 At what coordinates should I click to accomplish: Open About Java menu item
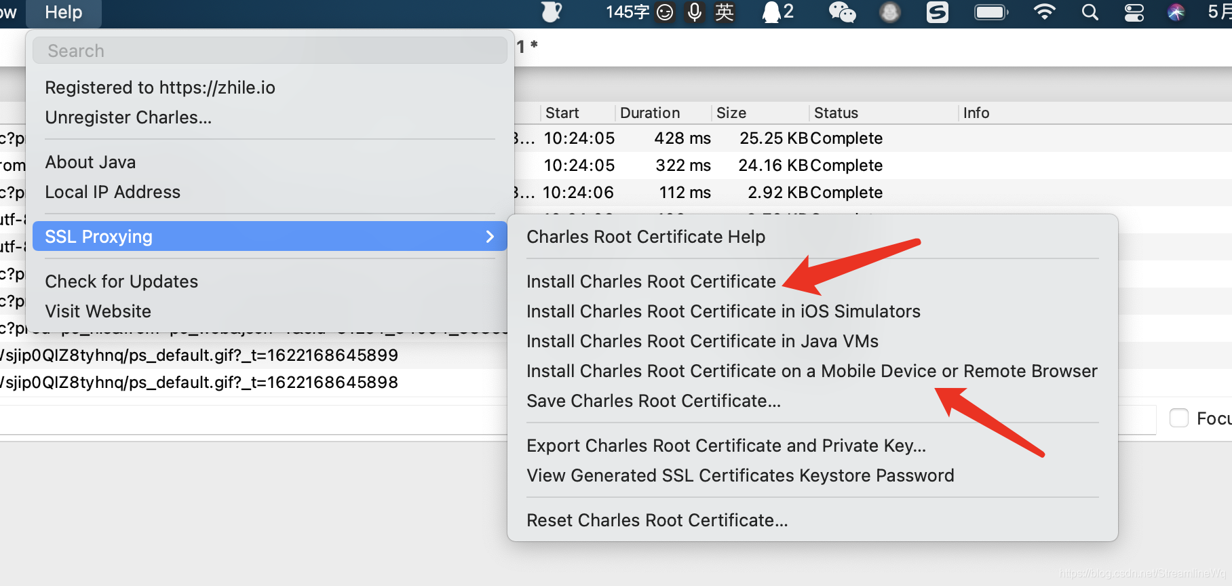(90, 162)
